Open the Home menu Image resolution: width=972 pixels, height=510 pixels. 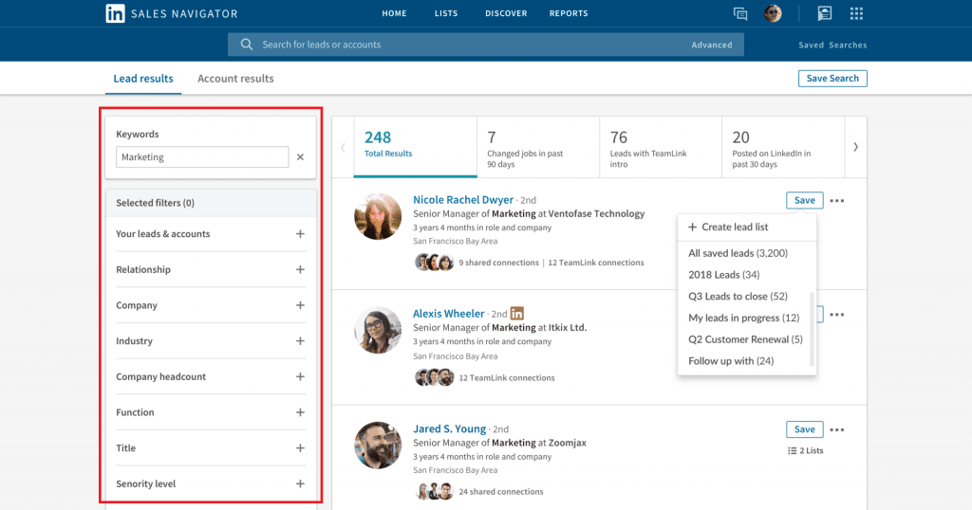pyautogui.click(x=394, y=13)
